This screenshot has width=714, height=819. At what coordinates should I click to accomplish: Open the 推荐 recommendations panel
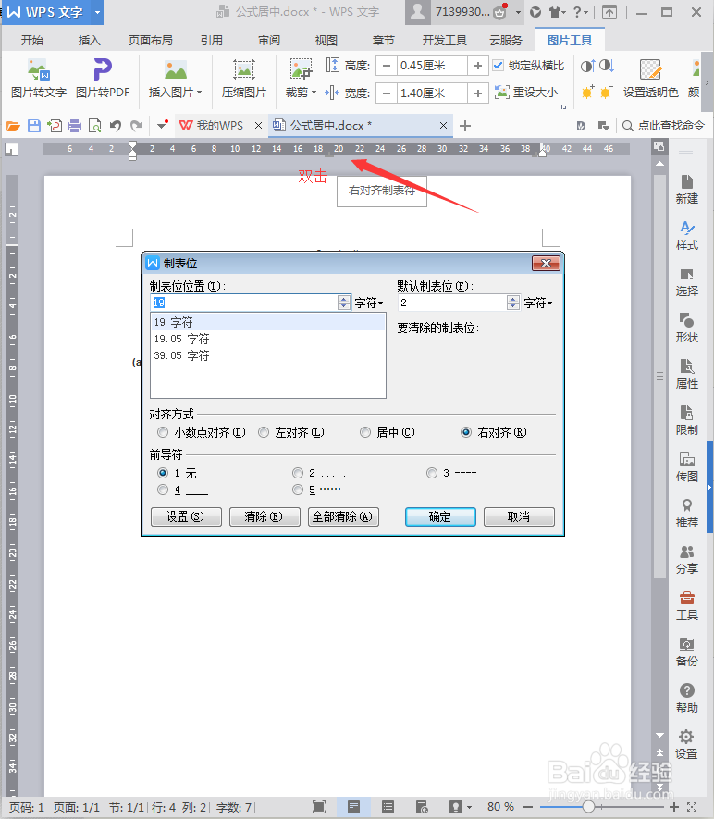point(686,513)
